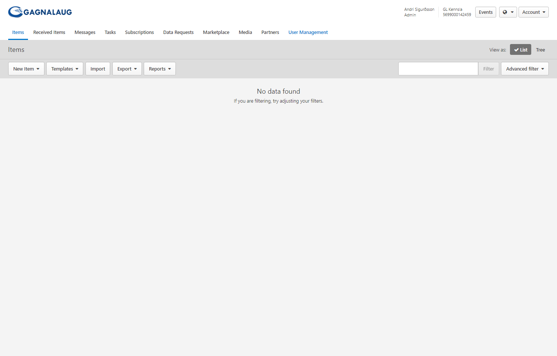The image size is (557, 356).
Task: Go to the Marketplace tab
Action: pos(216,32)
